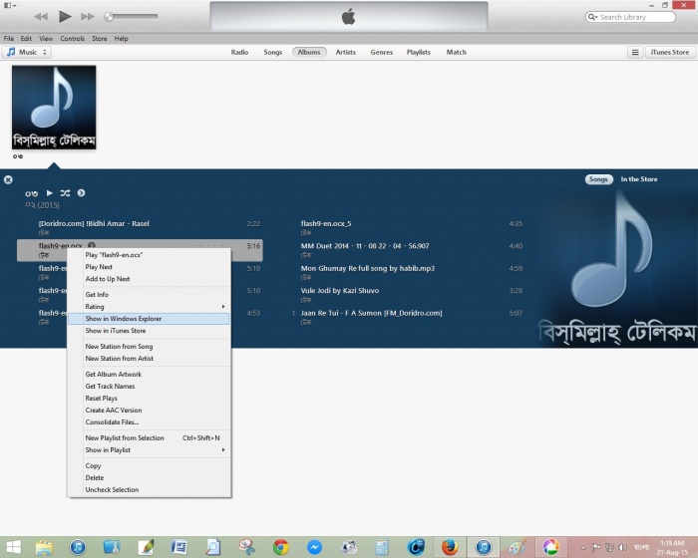Image resolution: width=698 pixels, height=558 pixels.
Task: Expand the Show in Playlist submenu
Action: [150, 449]
